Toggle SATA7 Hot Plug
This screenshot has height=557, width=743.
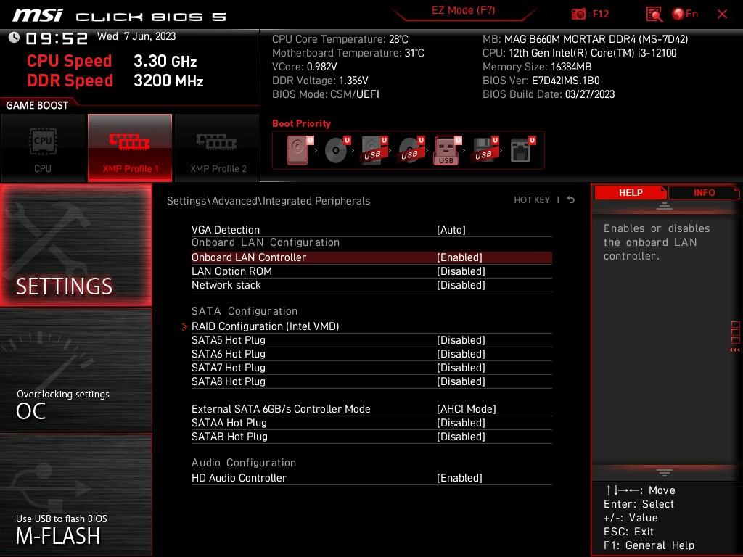(371, 368)
